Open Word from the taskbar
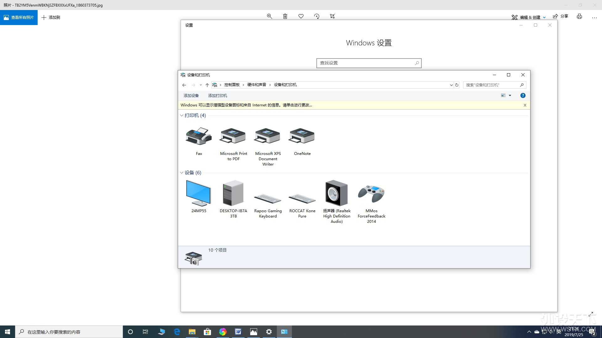 (238, 332)
